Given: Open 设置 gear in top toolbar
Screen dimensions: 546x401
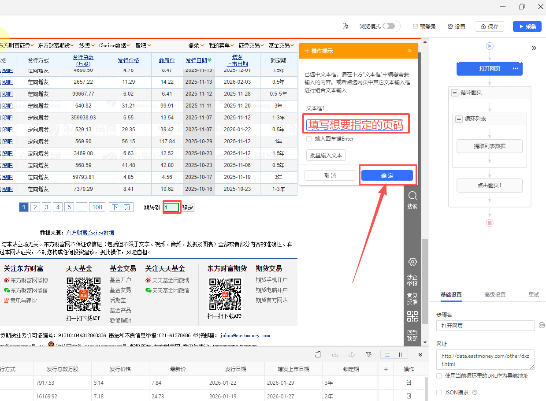Looking at the screenshot, I should 457,26.
